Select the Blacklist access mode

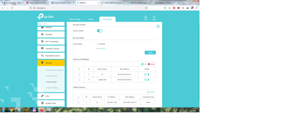coord(98,44)
